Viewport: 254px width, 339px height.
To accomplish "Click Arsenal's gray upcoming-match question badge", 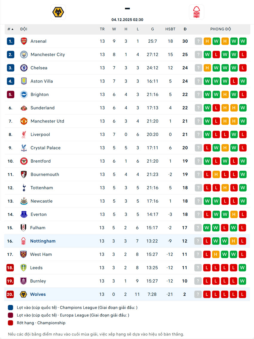I will pyautogui.click(x=198, y=41).
